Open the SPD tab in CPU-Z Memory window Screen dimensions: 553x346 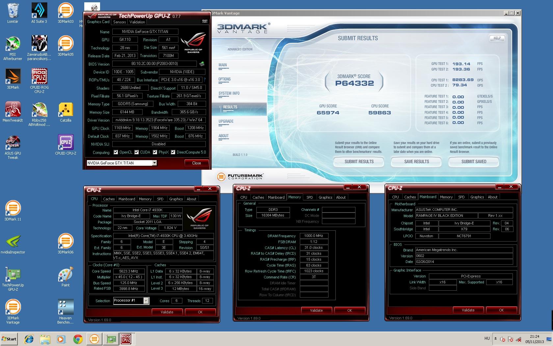[310, 197]
